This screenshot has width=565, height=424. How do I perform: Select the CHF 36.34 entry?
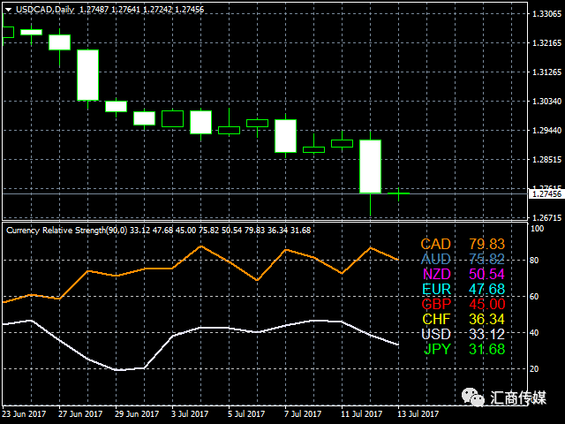(463, 319)
